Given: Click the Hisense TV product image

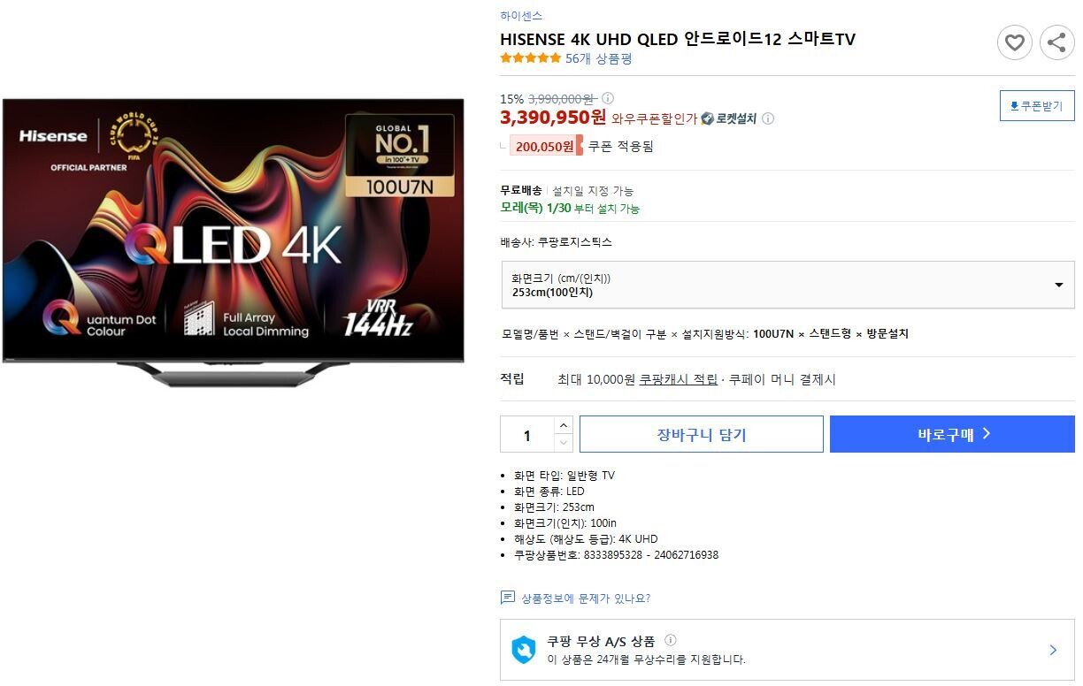Looking at the screenshot, I should (233, 241).
